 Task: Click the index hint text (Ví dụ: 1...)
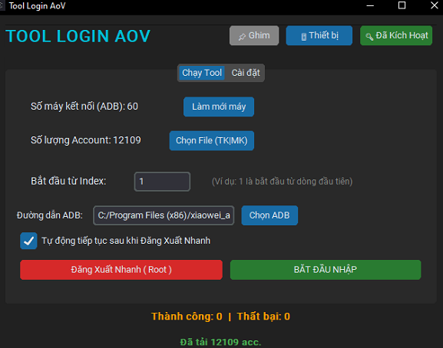282,182
